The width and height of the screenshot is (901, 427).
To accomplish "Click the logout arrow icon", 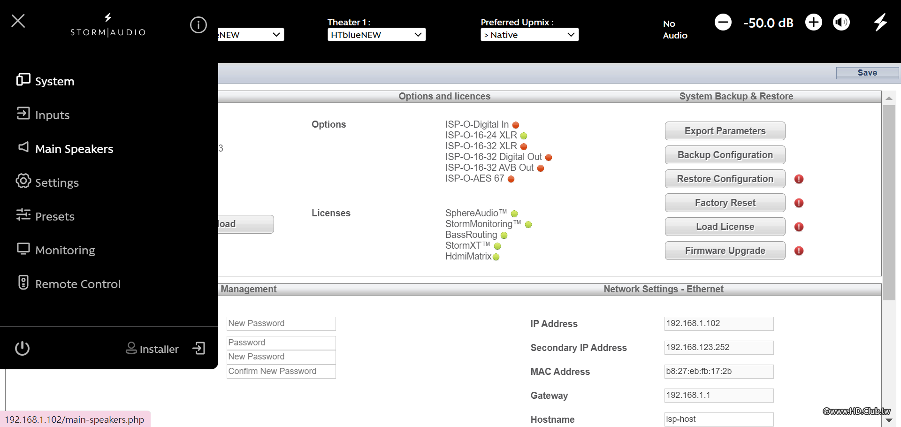I will 199,348.
